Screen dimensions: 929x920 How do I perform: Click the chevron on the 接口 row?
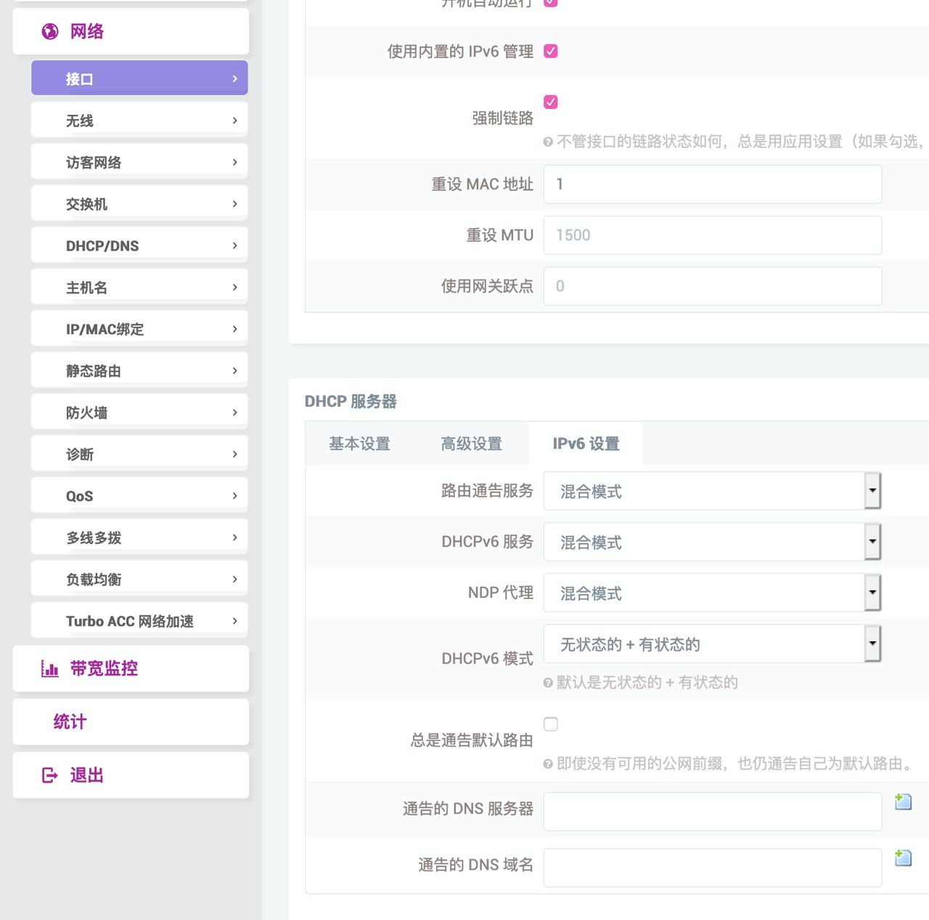pyautogui.click(x=234, y=78)
